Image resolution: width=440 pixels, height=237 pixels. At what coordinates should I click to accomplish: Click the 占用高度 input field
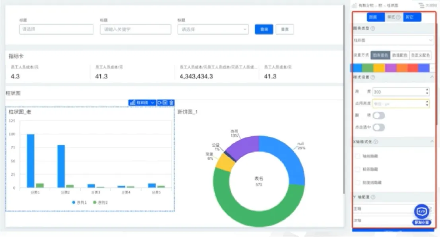tap(401, 104)
